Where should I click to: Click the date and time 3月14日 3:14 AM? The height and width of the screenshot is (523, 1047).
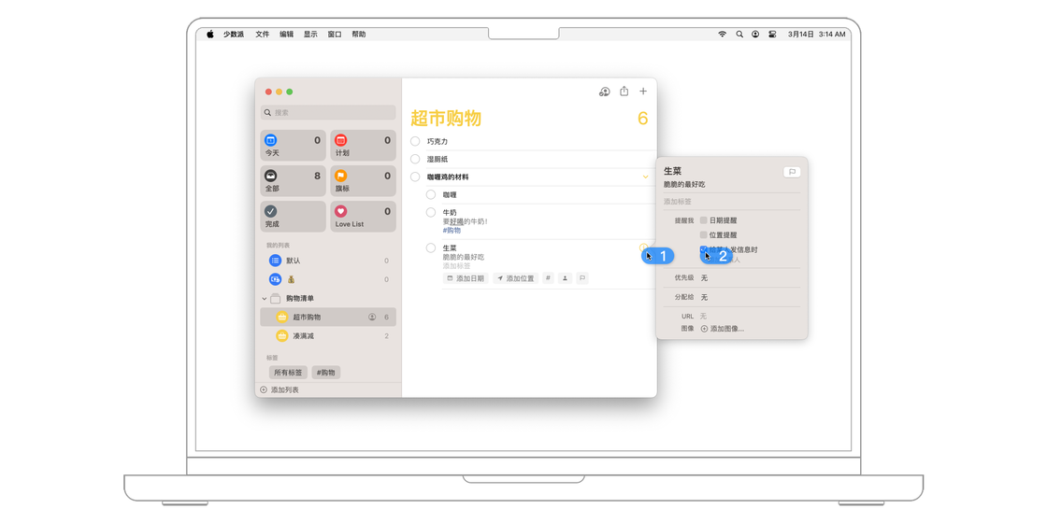pos(817,34)
